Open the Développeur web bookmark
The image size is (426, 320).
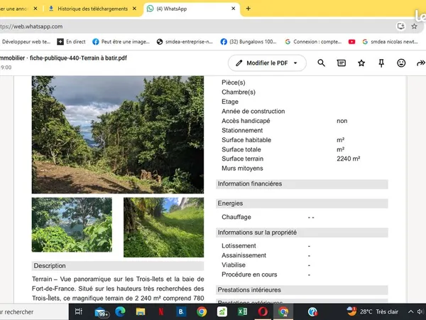click(26, 42)
